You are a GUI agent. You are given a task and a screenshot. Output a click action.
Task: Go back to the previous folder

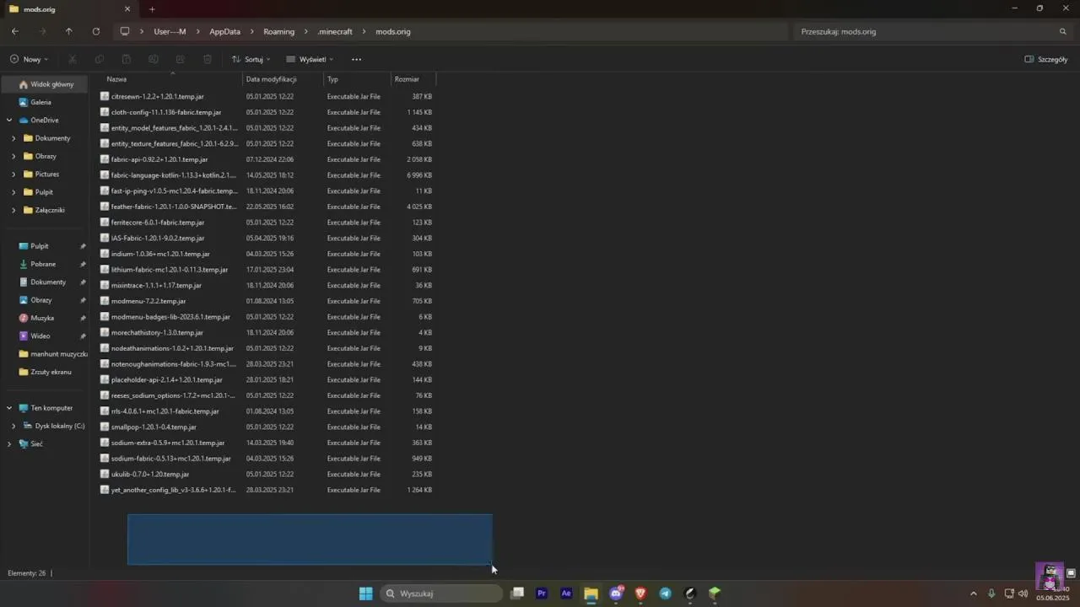click(x=15, y=31)
